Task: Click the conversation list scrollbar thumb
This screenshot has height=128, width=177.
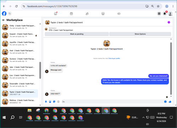Action: (x=40, y=70)
